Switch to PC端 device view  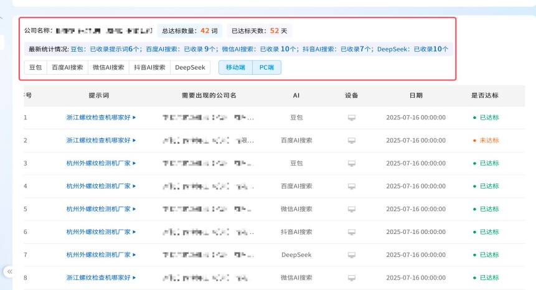coord(266,67)
